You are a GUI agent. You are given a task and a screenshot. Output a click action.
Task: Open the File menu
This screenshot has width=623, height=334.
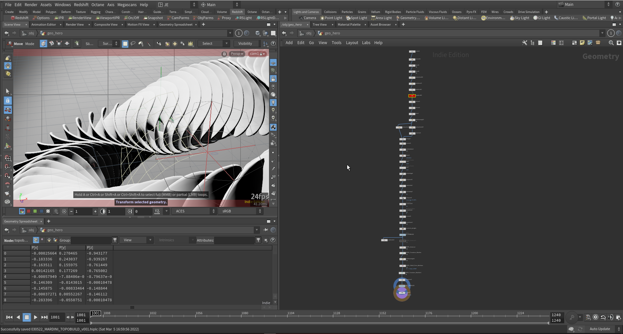[8, 5]
